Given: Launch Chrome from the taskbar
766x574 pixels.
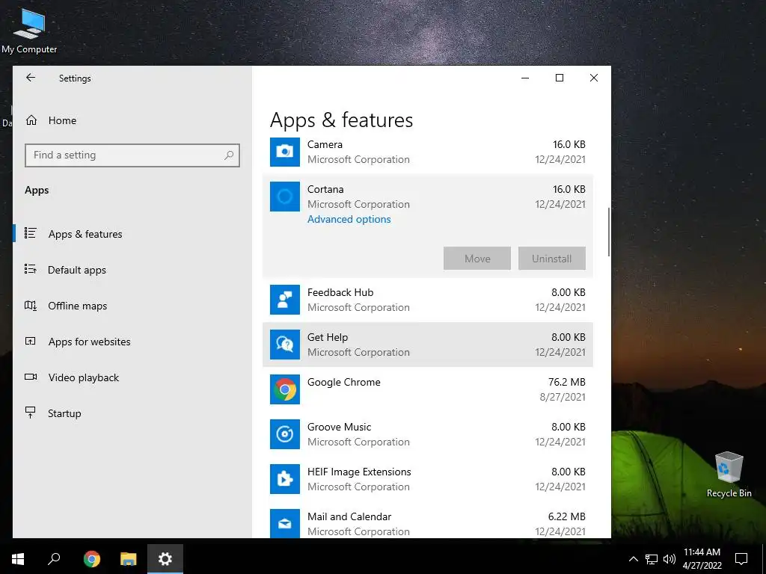Looking at the screenshot, I should [x=91, y=559].
